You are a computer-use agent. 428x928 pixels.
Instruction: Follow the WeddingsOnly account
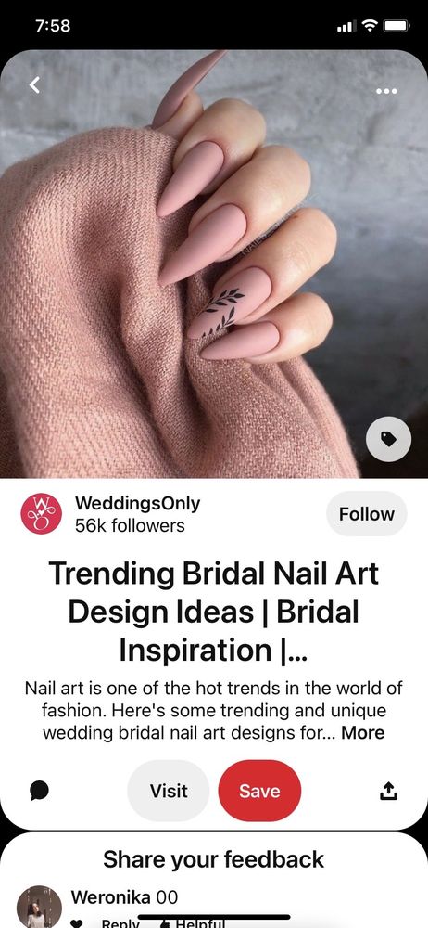click(367, 514)
